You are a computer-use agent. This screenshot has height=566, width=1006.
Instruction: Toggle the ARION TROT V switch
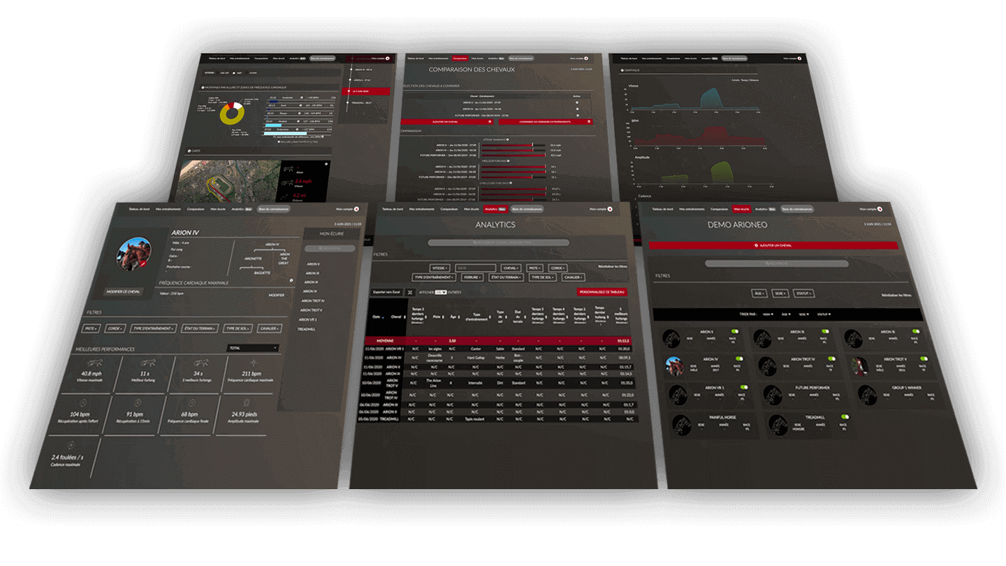[925, 358]
